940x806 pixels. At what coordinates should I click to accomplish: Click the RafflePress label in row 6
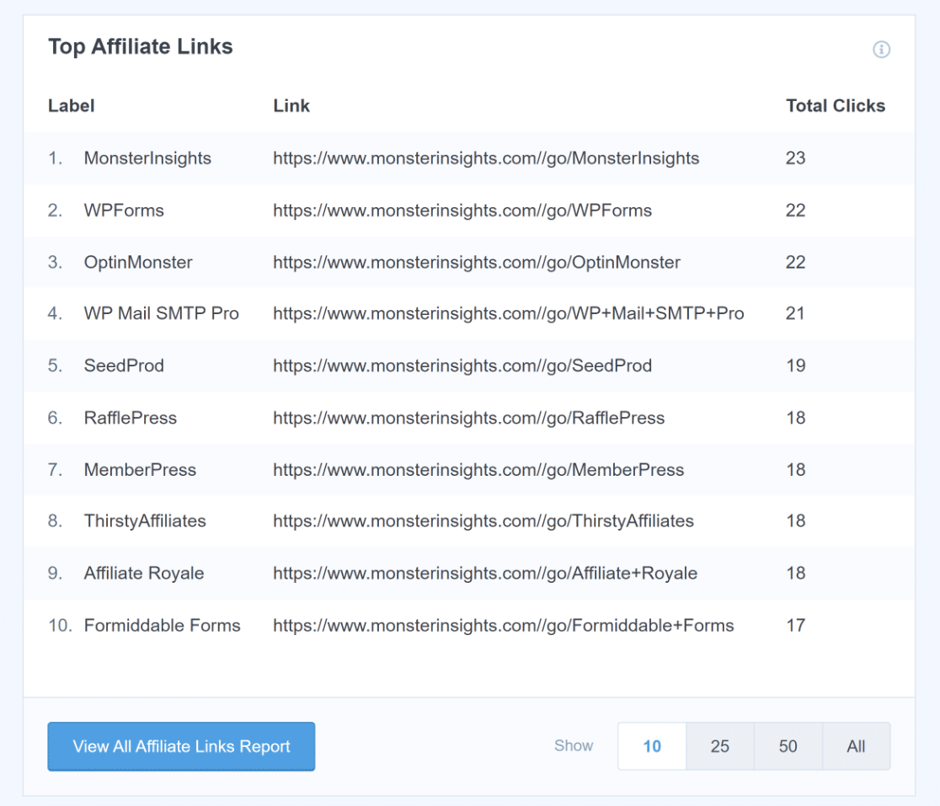130,418
